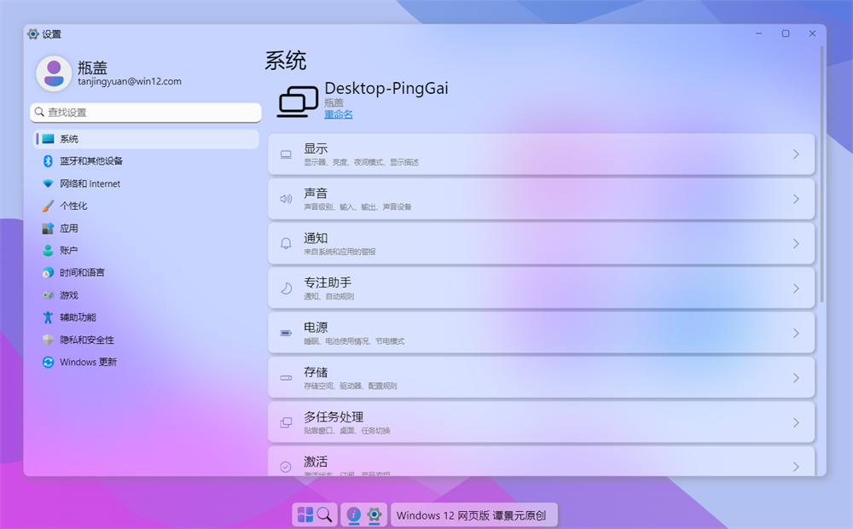Click the user profile avatar
The height and width of the screenshot is (529, 853).
pyautogui.click(x=54, y=74)
